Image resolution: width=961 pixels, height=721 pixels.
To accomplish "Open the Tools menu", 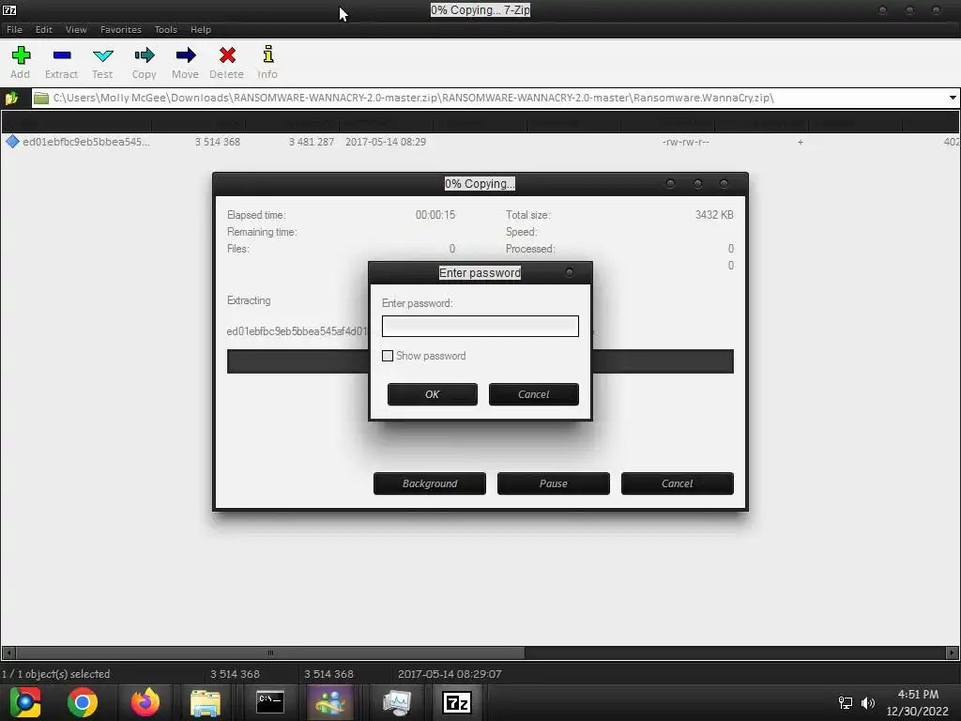I will [165, 29].
